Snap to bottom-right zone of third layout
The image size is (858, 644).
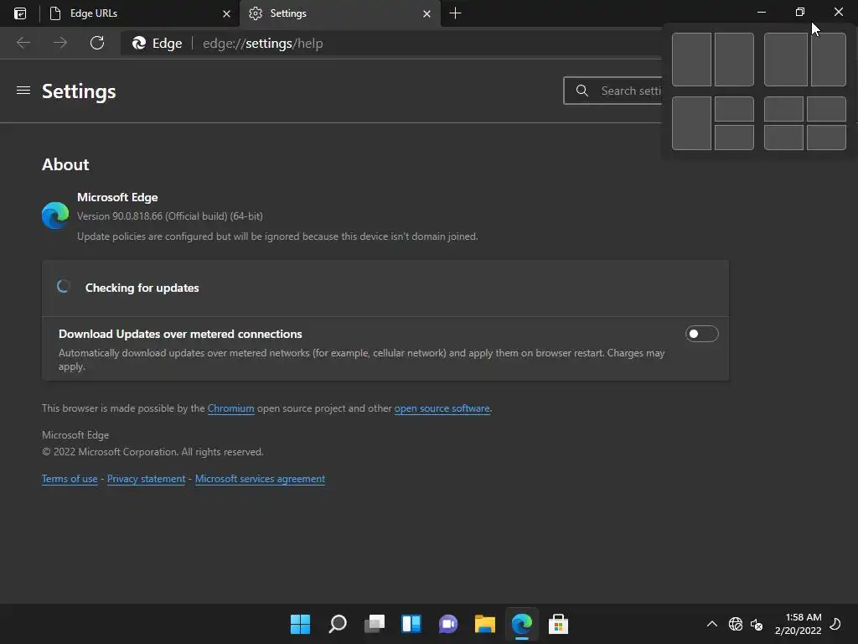point(734,137)
